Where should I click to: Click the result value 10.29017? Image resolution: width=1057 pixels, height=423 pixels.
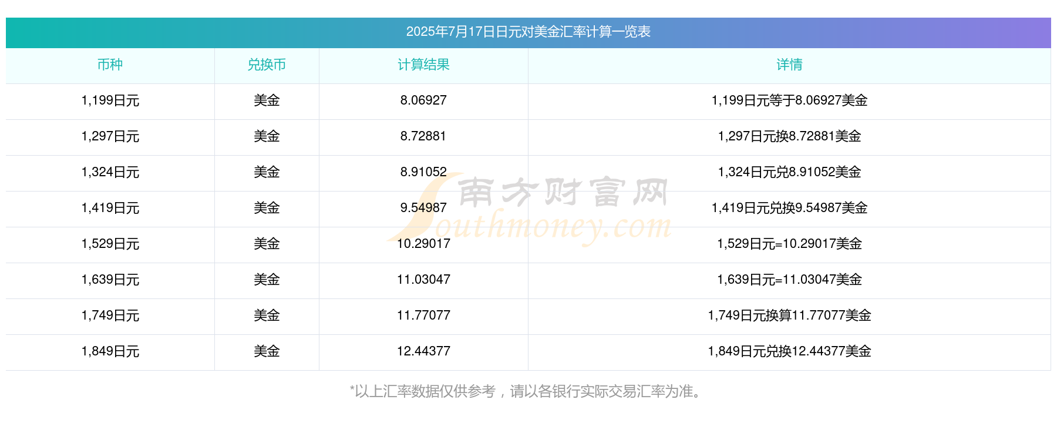tap(423, 244)
